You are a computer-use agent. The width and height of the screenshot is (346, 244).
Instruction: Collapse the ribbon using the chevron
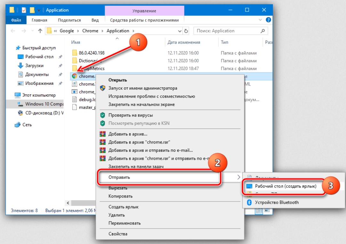pos(260,20)
